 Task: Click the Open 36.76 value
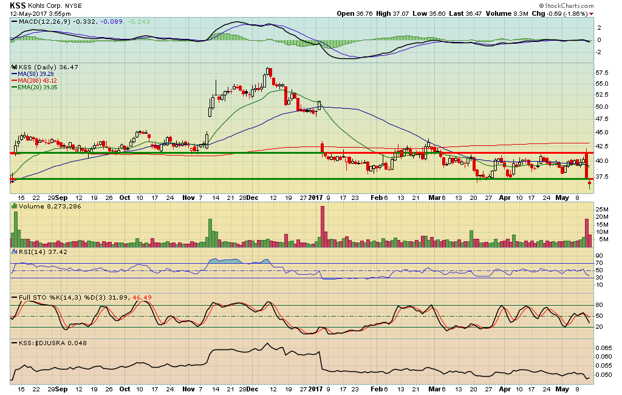355,13
